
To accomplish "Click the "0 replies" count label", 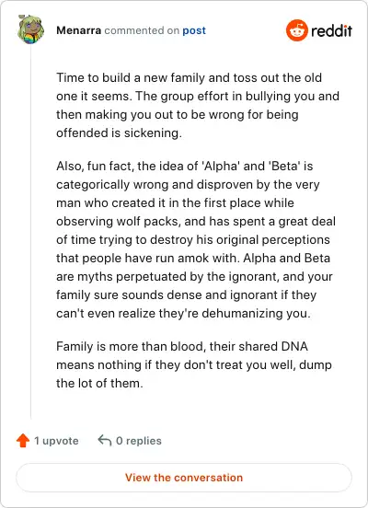I will pos(139,441).
